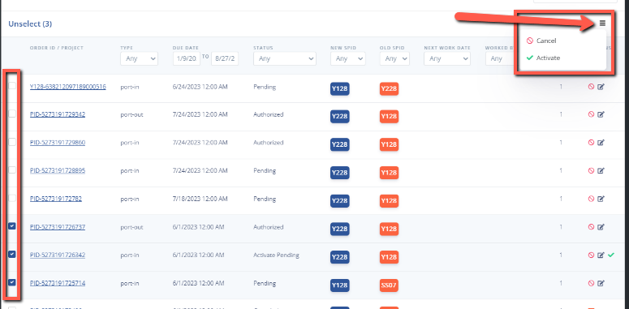Cancel order Y128-638212097189000516 via its row icon
The image size is (629, 309).
pos(591,86)
